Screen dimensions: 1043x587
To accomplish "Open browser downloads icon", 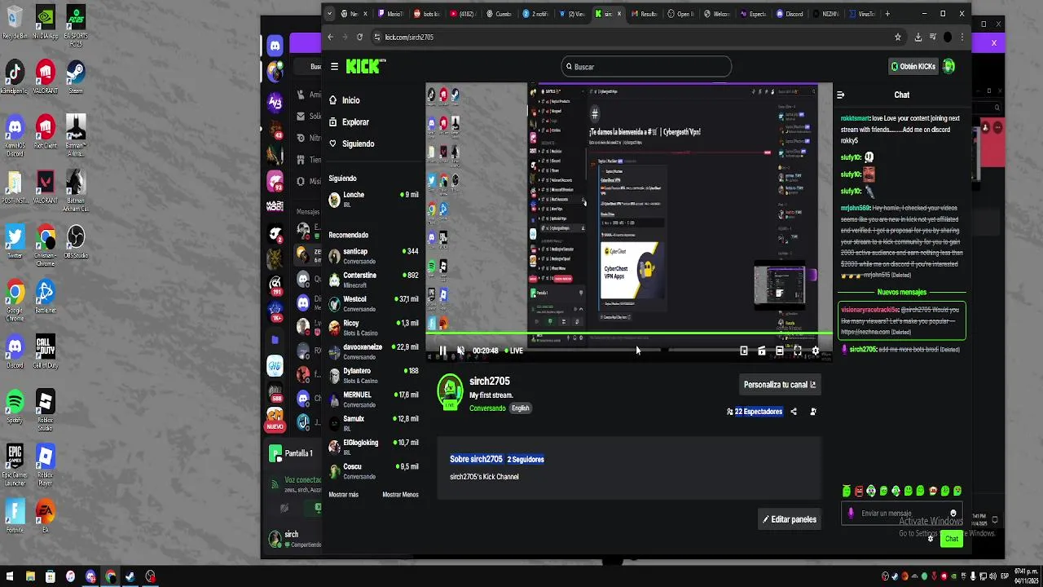I will (918, 38).
